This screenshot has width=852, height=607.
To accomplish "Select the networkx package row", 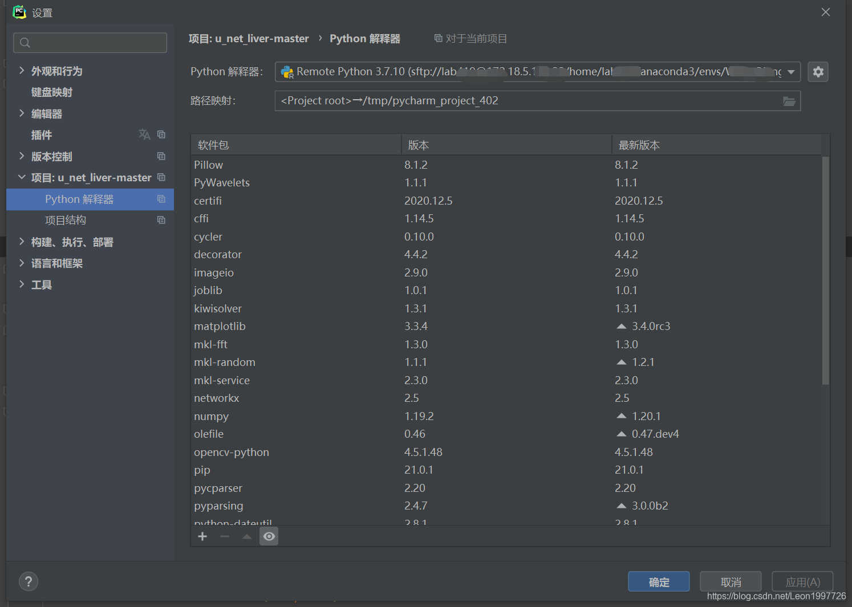I will click(506, 398).
